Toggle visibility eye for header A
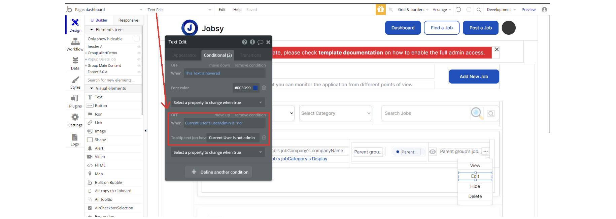The width and height of the screenshot is (616, 219). point(139,46)
